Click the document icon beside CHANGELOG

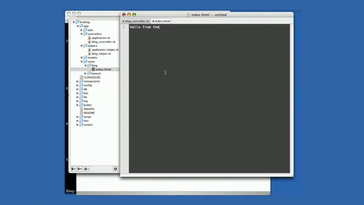pos(82,77)
